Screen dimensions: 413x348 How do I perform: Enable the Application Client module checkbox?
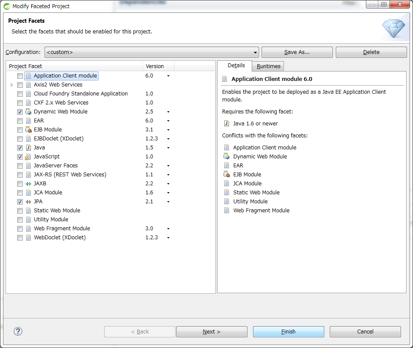(20, 76)
